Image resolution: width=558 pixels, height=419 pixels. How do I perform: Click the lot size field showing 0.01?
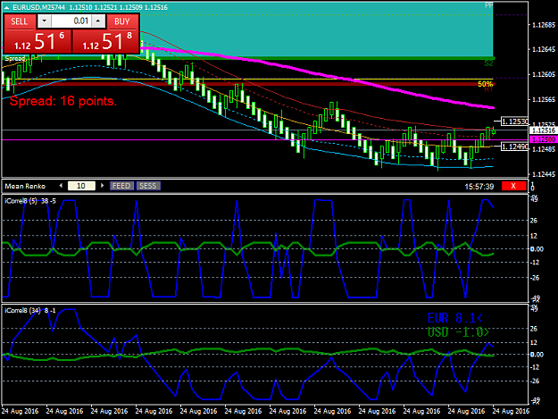[x=71, y=21]
